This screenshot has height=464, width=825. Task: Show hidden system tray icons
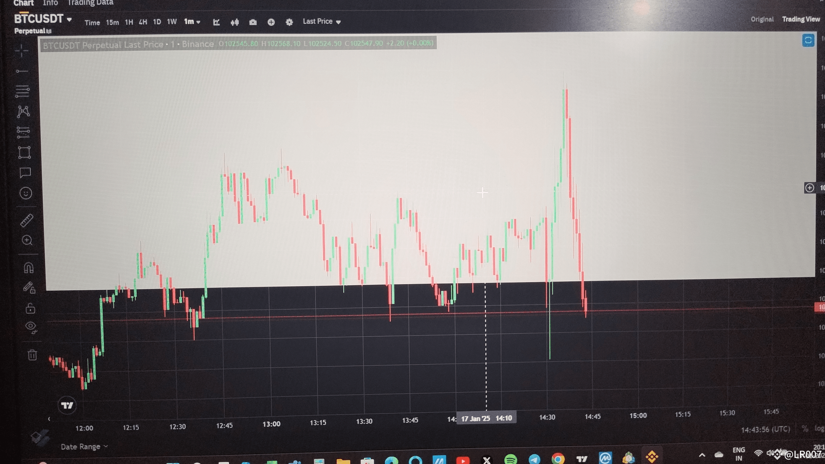702,455
